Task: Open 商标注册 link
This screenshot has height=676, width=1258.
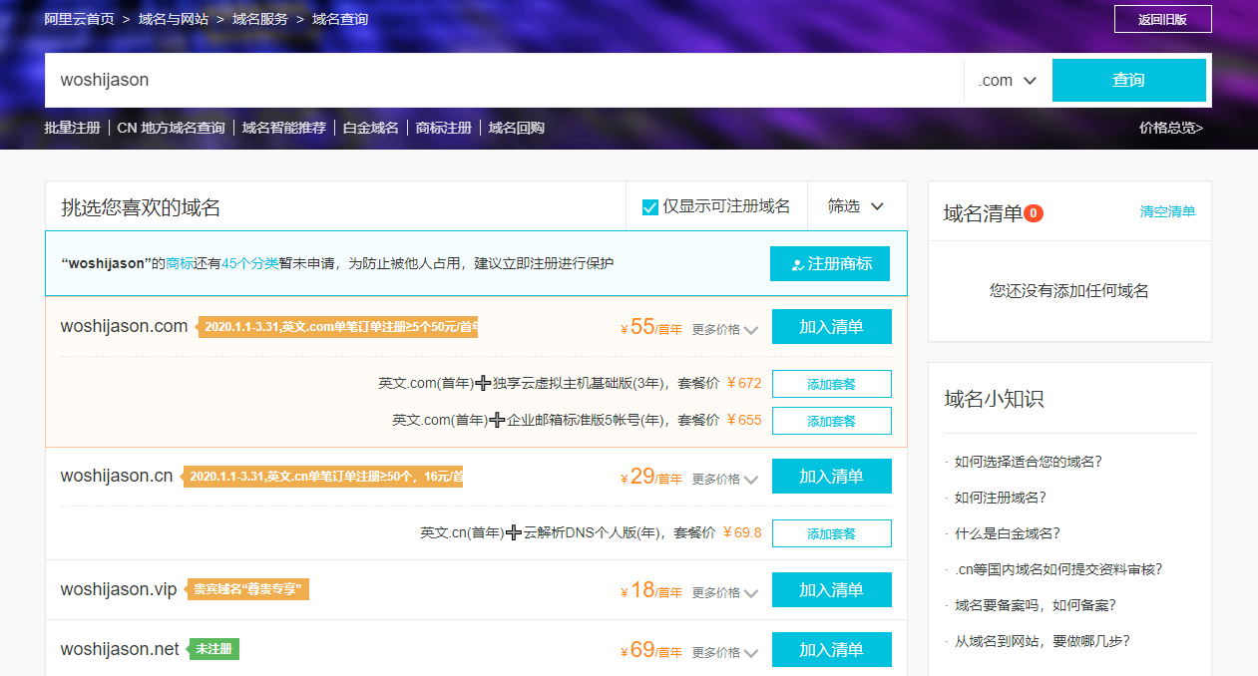Action: [444, 128]
